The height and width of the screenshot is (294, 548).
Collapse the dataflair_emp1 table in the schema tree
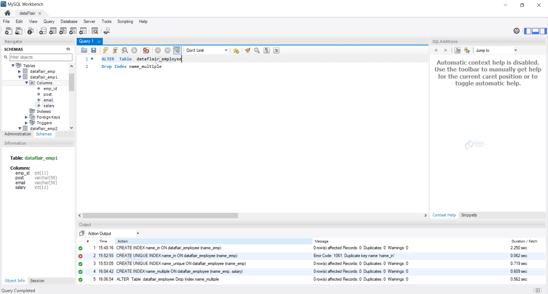pos(19,77)
